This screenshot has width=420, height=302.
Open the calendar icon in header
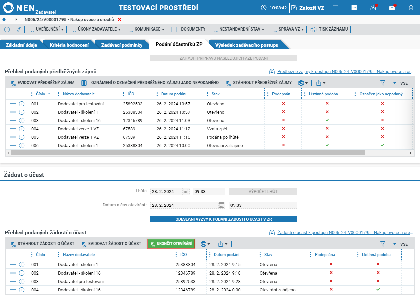coord(354,8)
